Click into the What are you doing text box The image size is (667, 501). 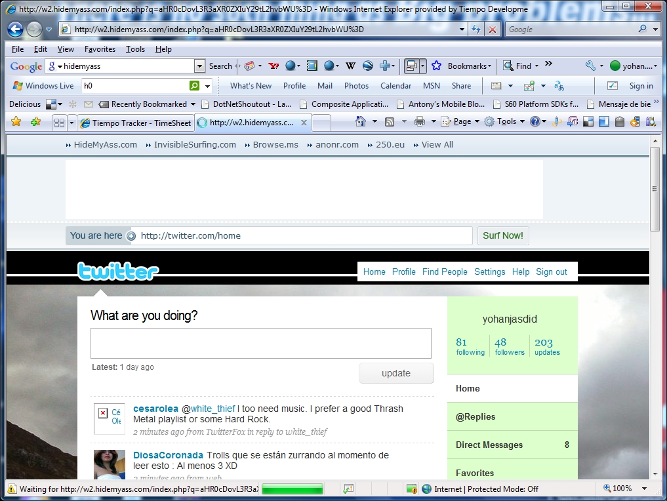261,343
